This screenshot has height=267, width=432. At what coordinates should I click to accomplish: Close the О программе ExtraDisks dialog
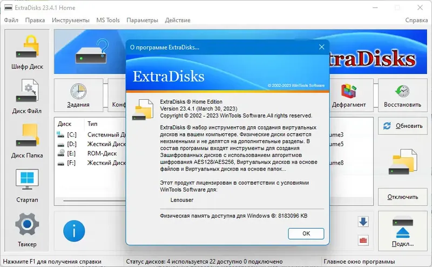321,47
